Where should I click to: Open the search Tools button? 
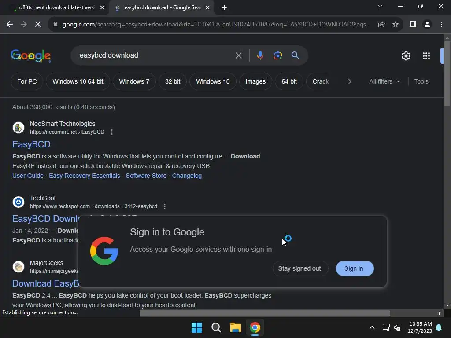point(421,81)
